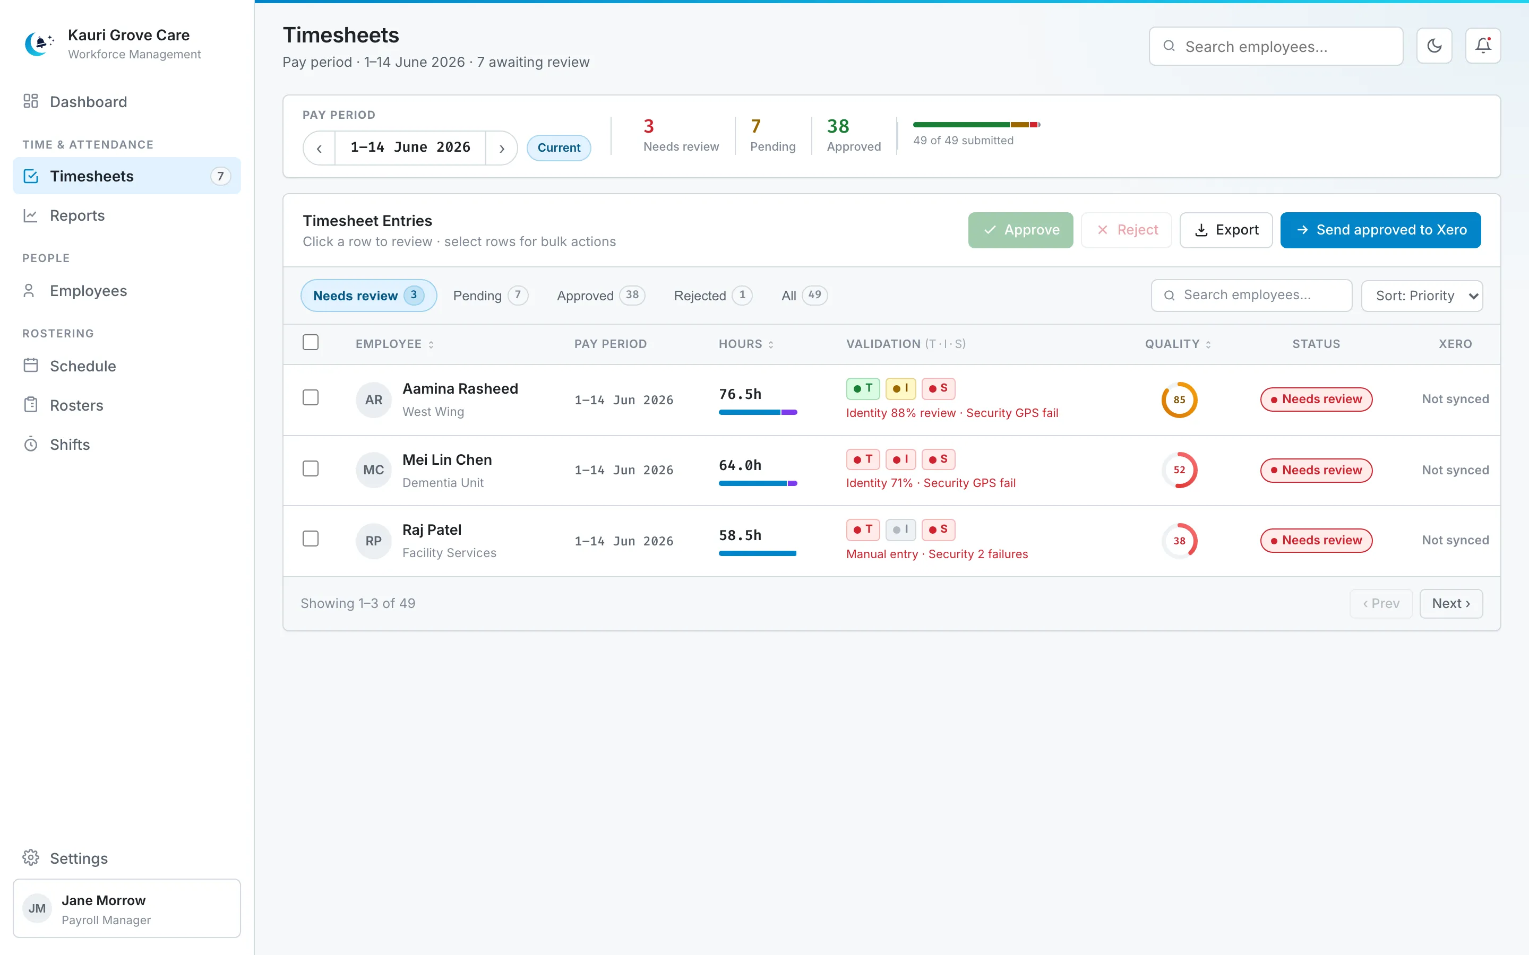This screenshot has width=1529, height=955.
Task: Navigate to Rosters
Action: click(126, 405)
